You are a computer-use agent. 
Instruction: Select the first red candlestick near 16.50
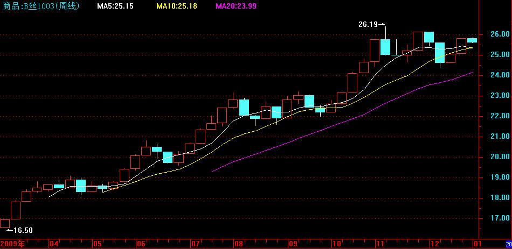tap(4, 223)
